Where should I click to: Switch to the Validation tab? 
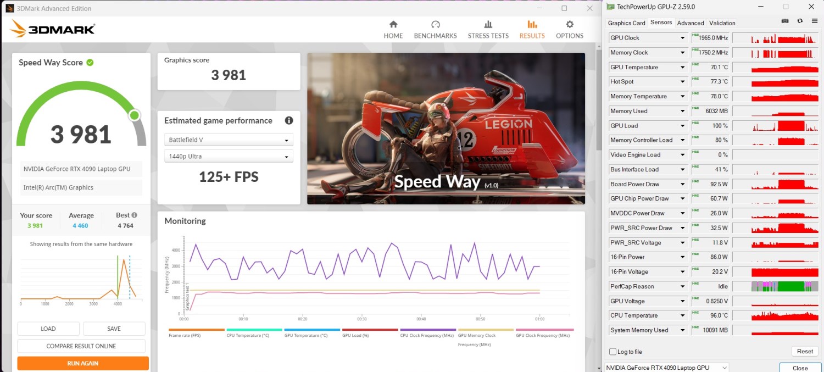coord(722,23)
